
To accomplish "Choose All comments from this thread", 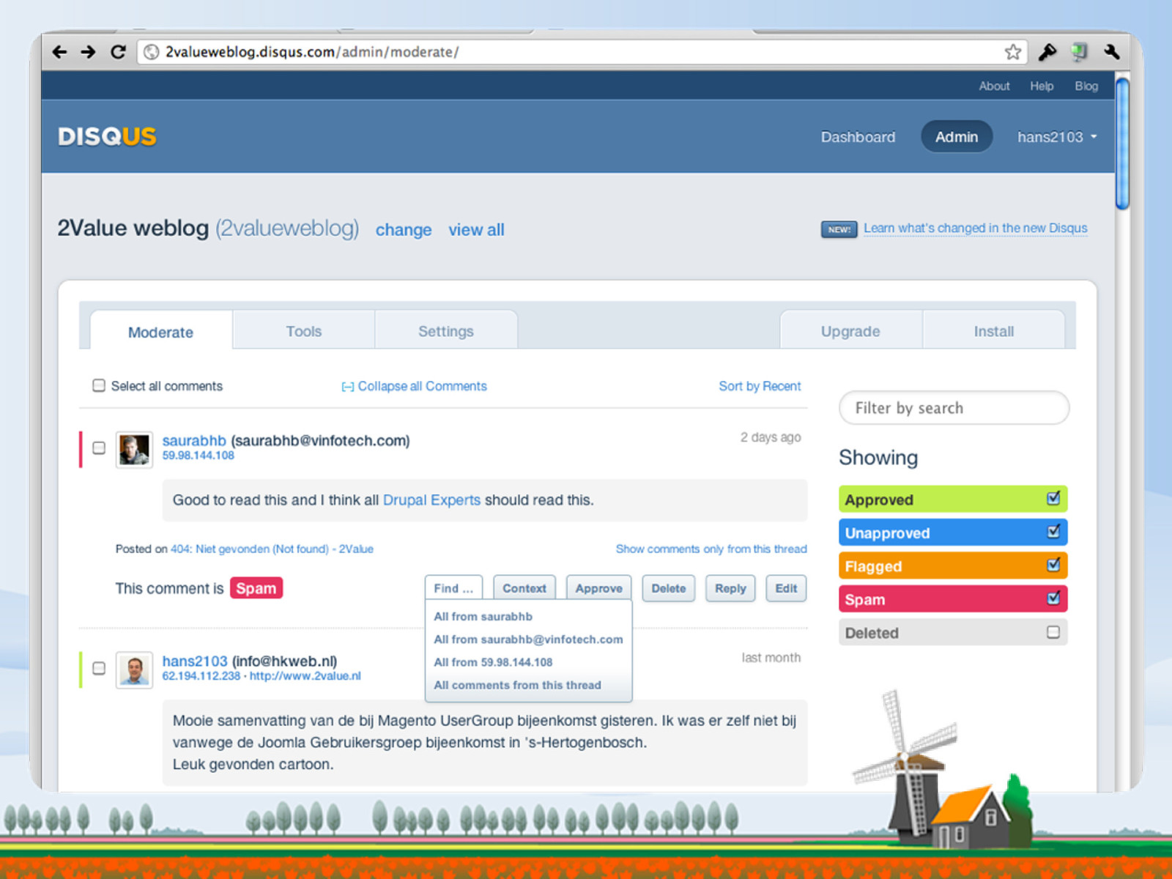I will [517, 685].
